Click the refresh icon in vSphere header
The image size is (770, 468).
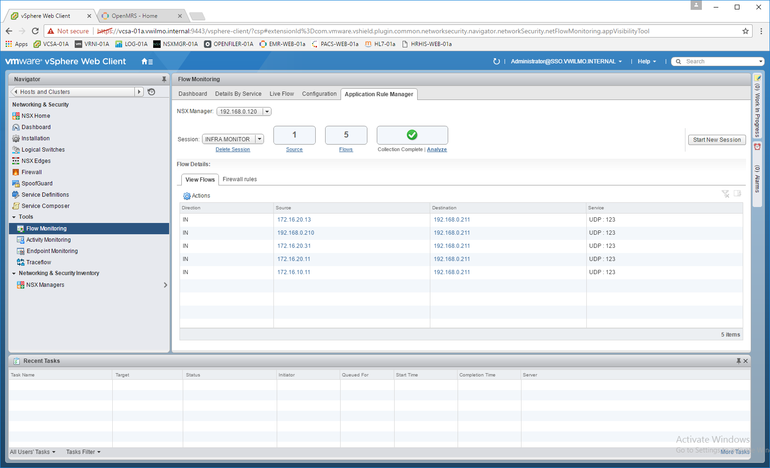tap(496, 61)
